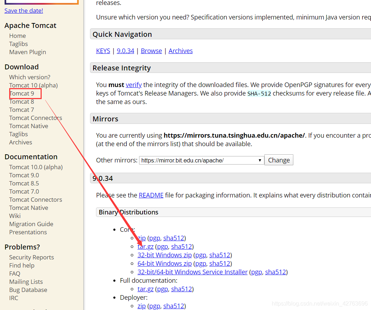Open Tomcat 10.0 (alpha) documentation
This screenshot has width=371, height=310.
pyautogui.click(x=36, y=167)
